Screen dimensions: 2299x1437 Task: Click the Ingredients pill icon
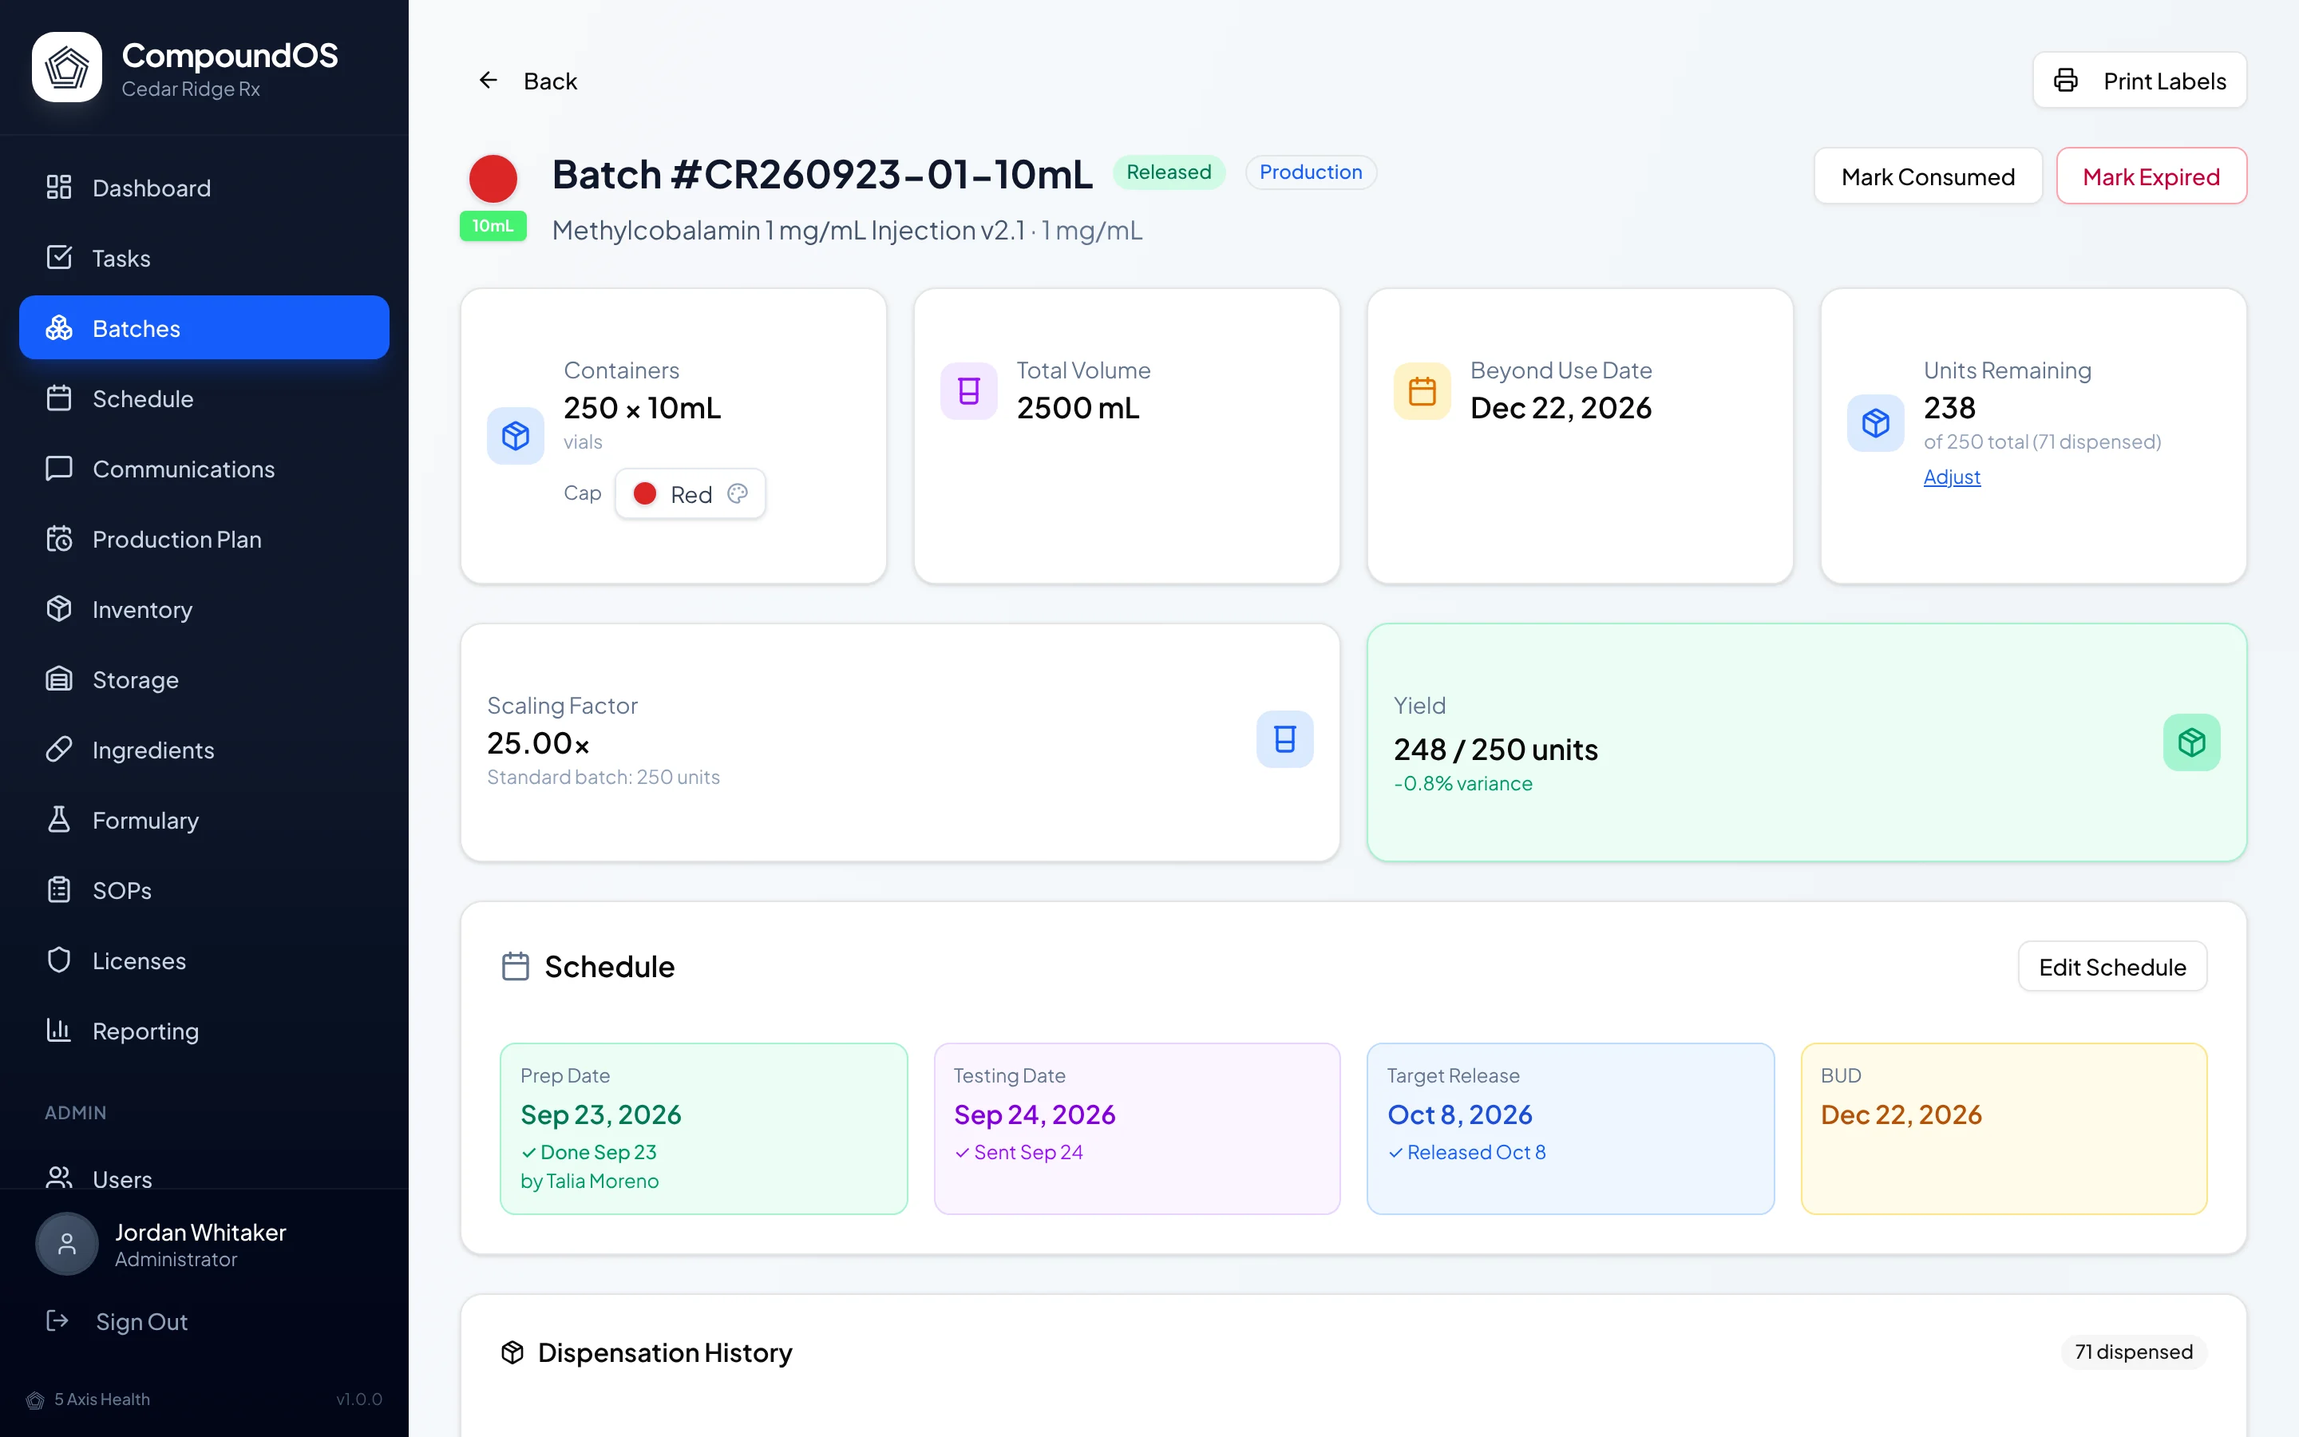pos(59,750)
